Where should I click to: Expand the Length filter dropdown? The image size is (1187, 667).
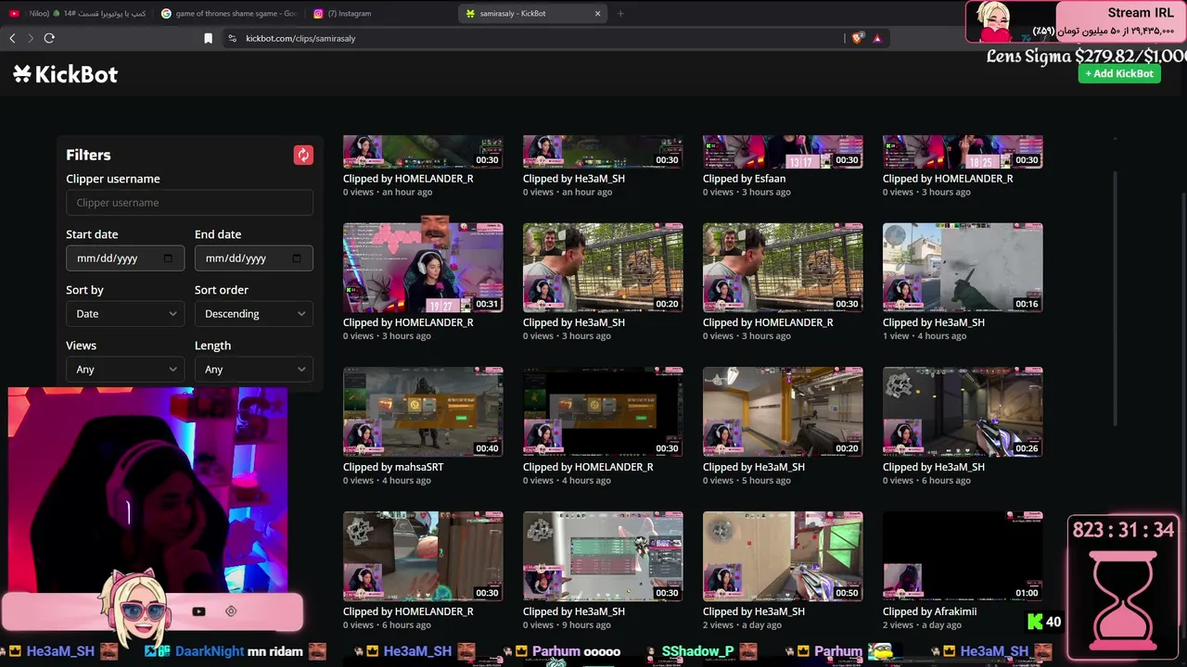tap(254, 370)
